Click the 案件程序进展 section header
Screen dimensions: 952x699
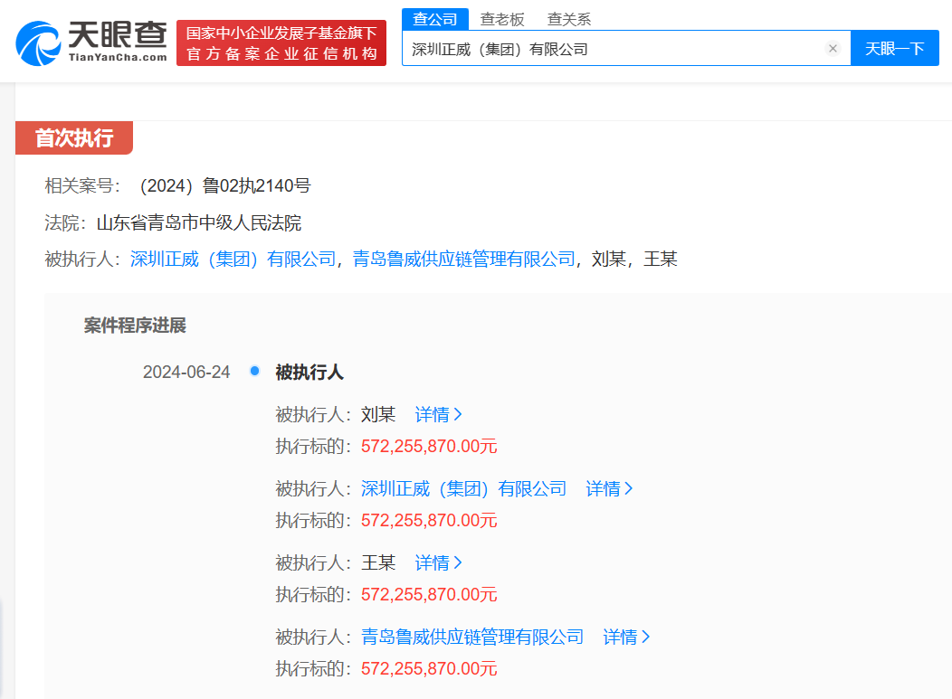click(x=133, y=326)
